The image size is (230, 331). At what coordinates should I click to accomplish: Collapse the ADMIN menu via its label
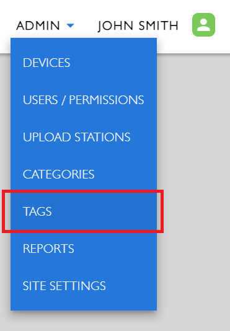(38, 25)
